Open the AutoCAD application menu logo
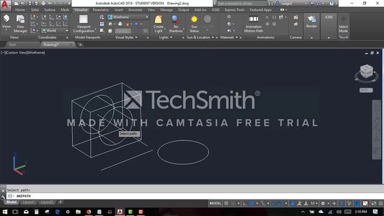Viewport: 384px width, 216px height. 5,4
